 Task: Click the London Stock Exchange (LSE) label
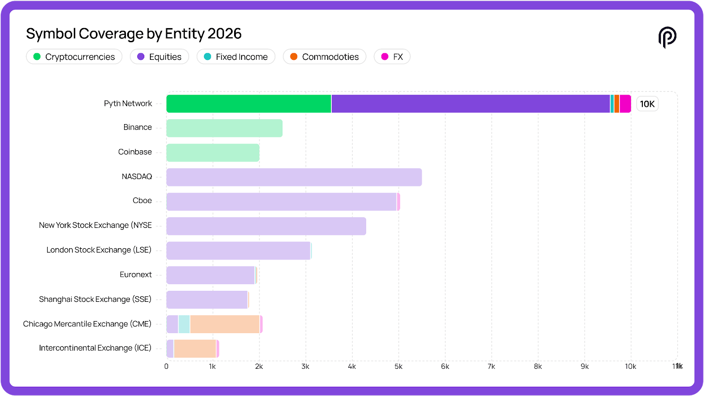(x=99, y=250)
